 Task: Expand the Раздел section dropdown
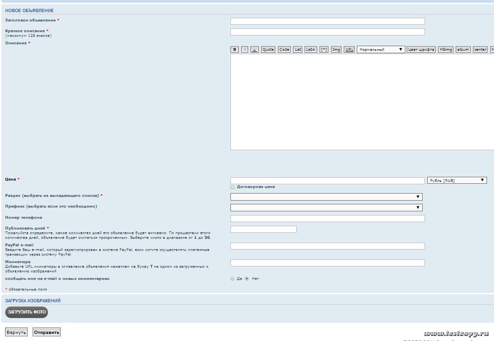tap(326, 197)
